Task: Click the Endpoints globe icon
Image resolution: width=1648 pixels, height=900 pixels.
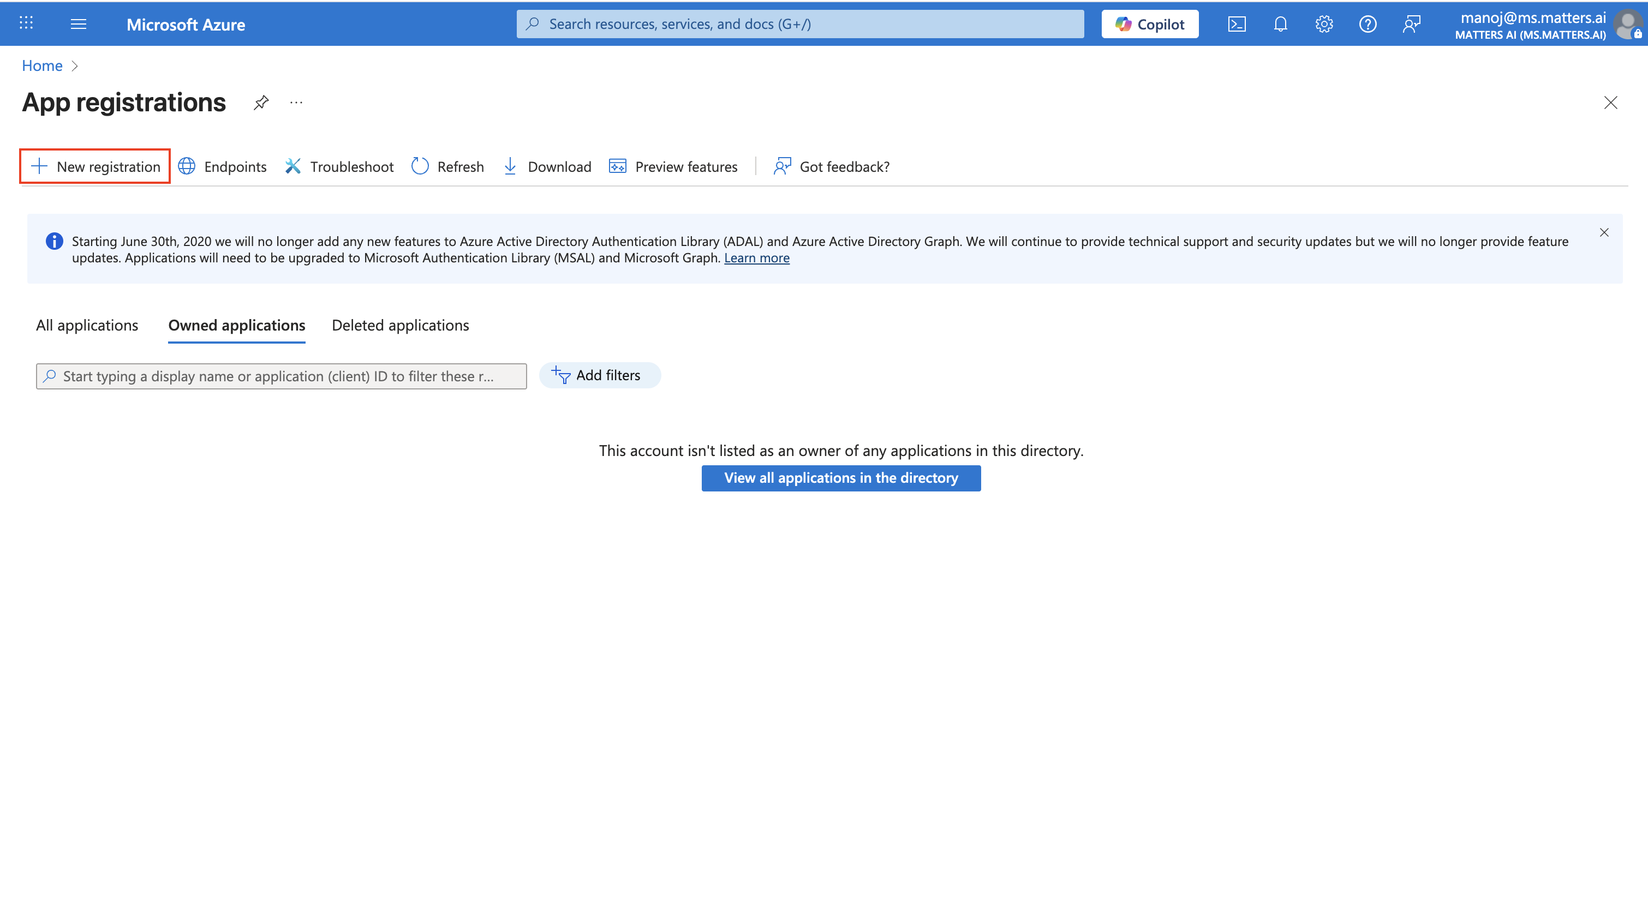Action: (x=186, y=166)
